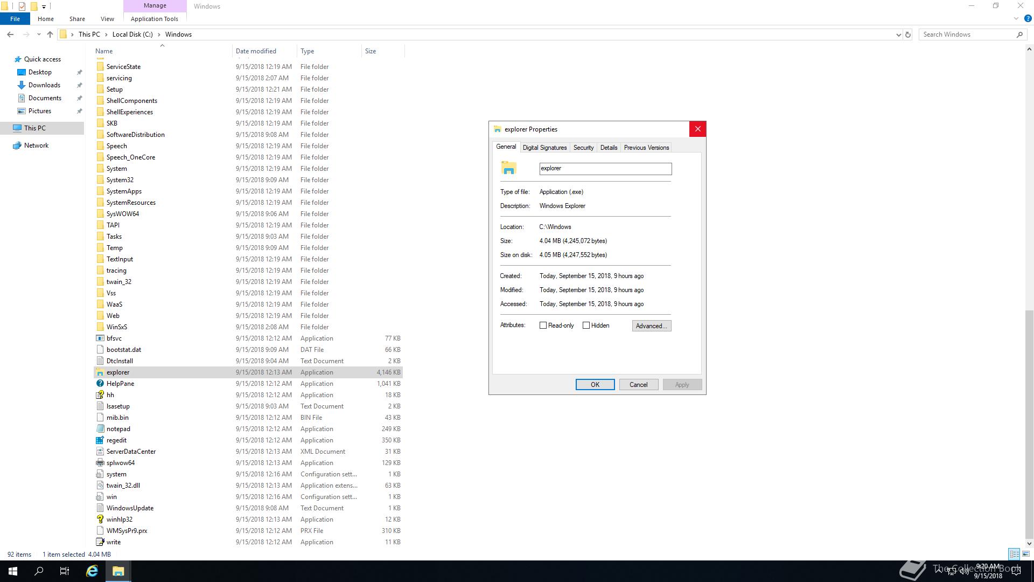This screenshot has height=582, width=1034.
Task: Click the Properties quick access toolbar icon
Action: point(22,6)
